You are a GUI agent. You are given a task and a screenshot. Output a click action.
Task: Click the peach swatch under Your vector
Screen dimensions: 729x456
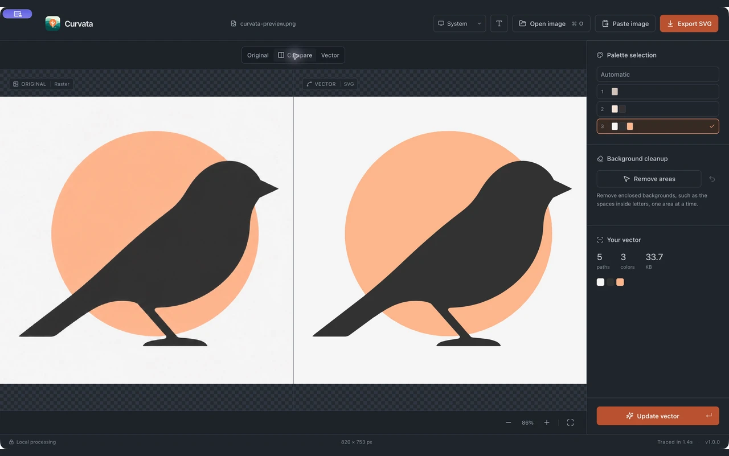(x=620, y=282)
